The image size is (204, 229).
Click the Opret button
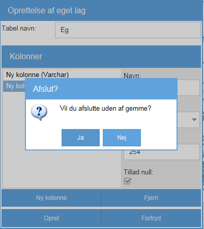(x=51, y=218)
